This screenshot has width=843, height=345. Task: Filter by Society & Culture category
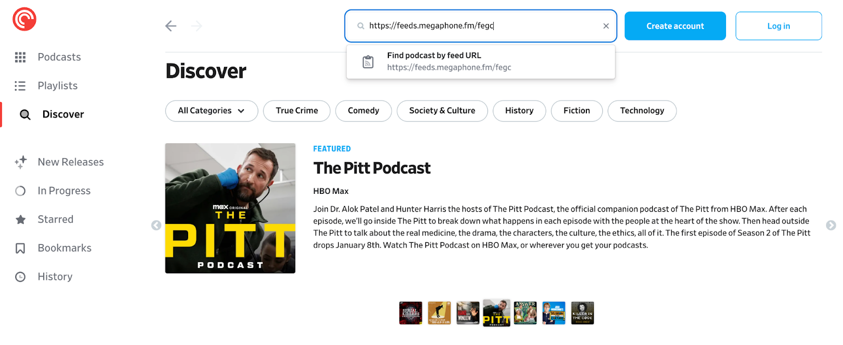tap(442, 111)
